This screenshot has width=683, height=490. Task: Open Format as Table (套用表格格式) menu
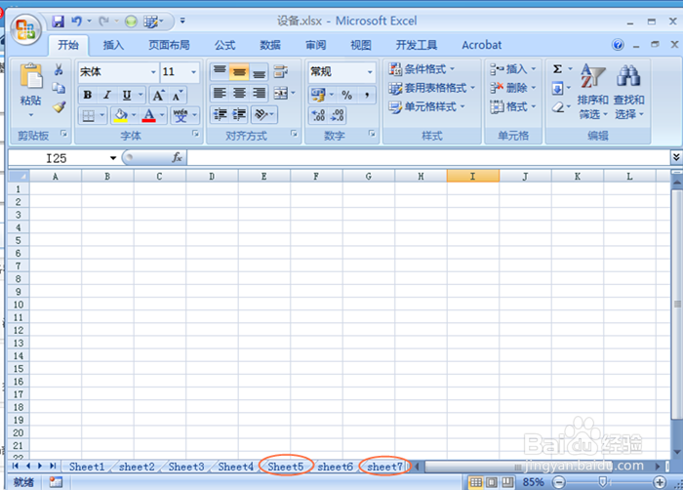tap(431, 88)
